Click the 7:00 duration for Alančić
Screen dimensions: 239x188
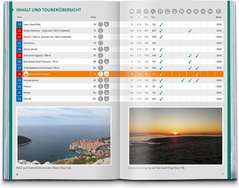pyautogui.click(x=139, y=37)
